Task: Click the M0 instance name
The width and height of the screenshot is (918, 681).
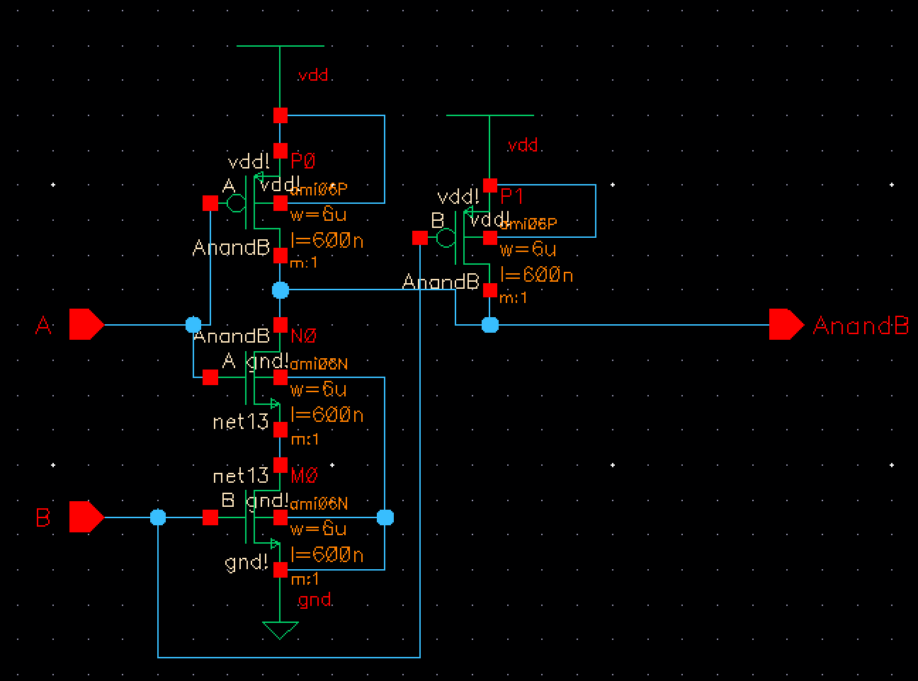Action: click(304, 476)
